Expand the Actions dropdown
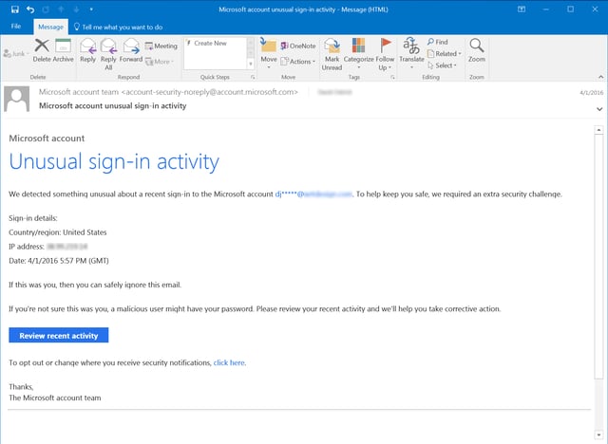 300,62
